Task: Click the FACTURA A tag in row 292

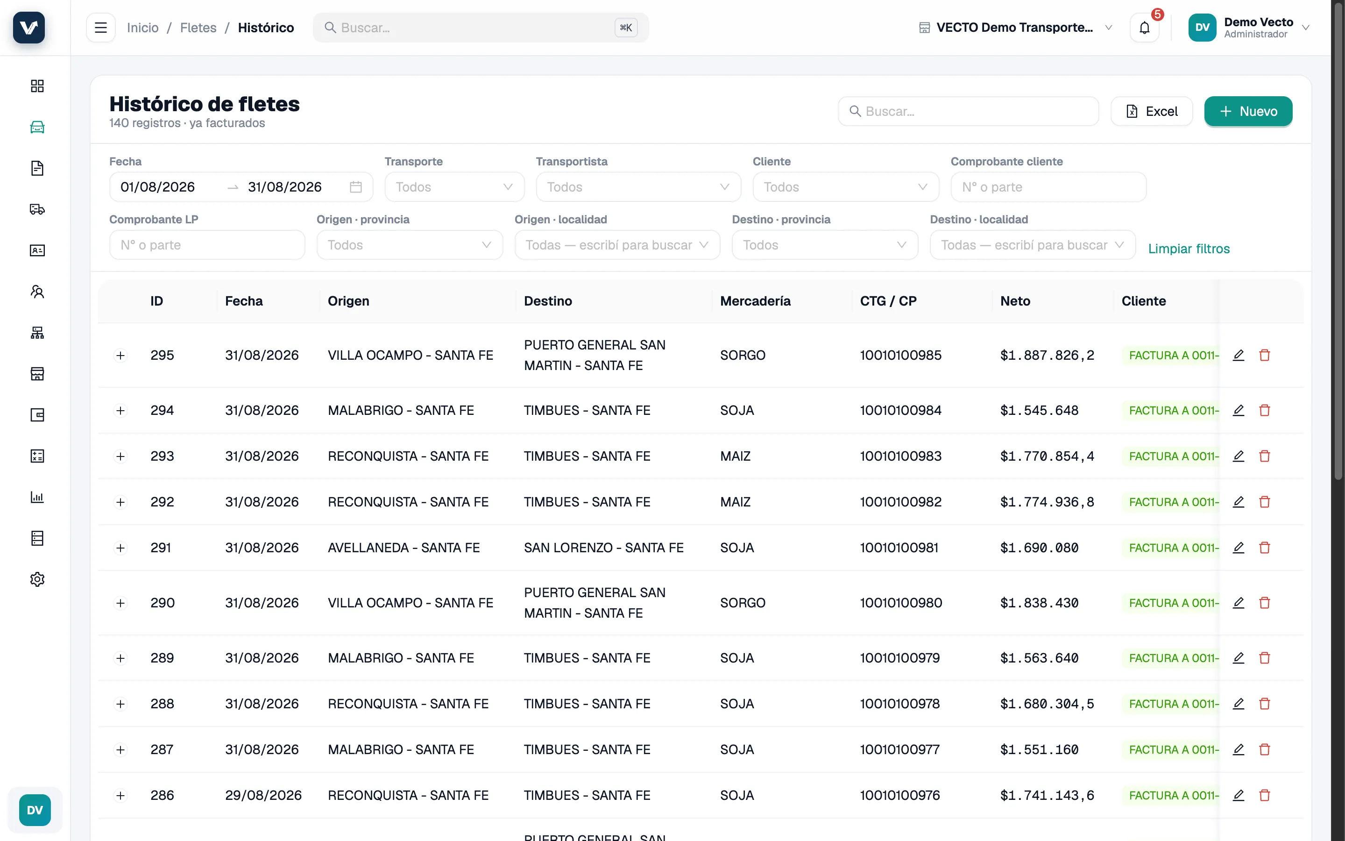Action: (1171, 502)
